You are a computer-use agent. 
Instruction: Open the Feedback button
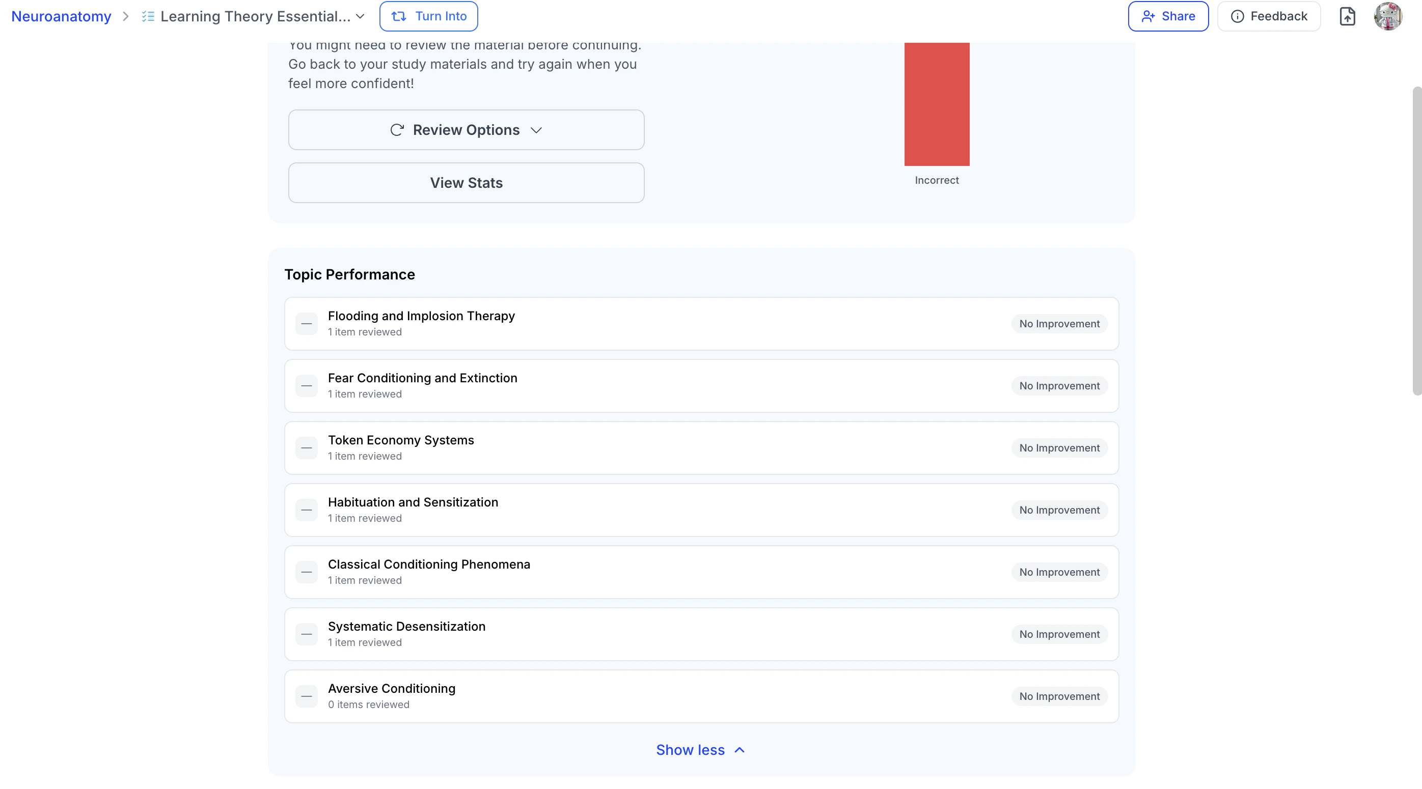point(1269,17)
